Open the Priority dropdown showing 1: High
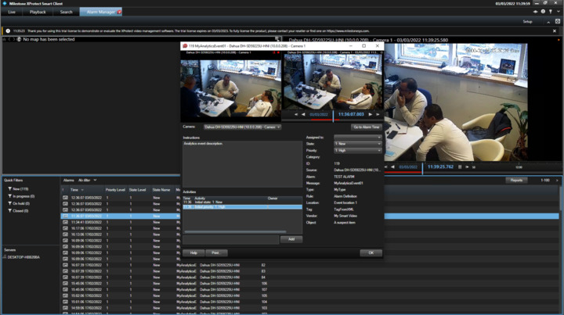This screenshot has width=564, height=315. (357, 151)
